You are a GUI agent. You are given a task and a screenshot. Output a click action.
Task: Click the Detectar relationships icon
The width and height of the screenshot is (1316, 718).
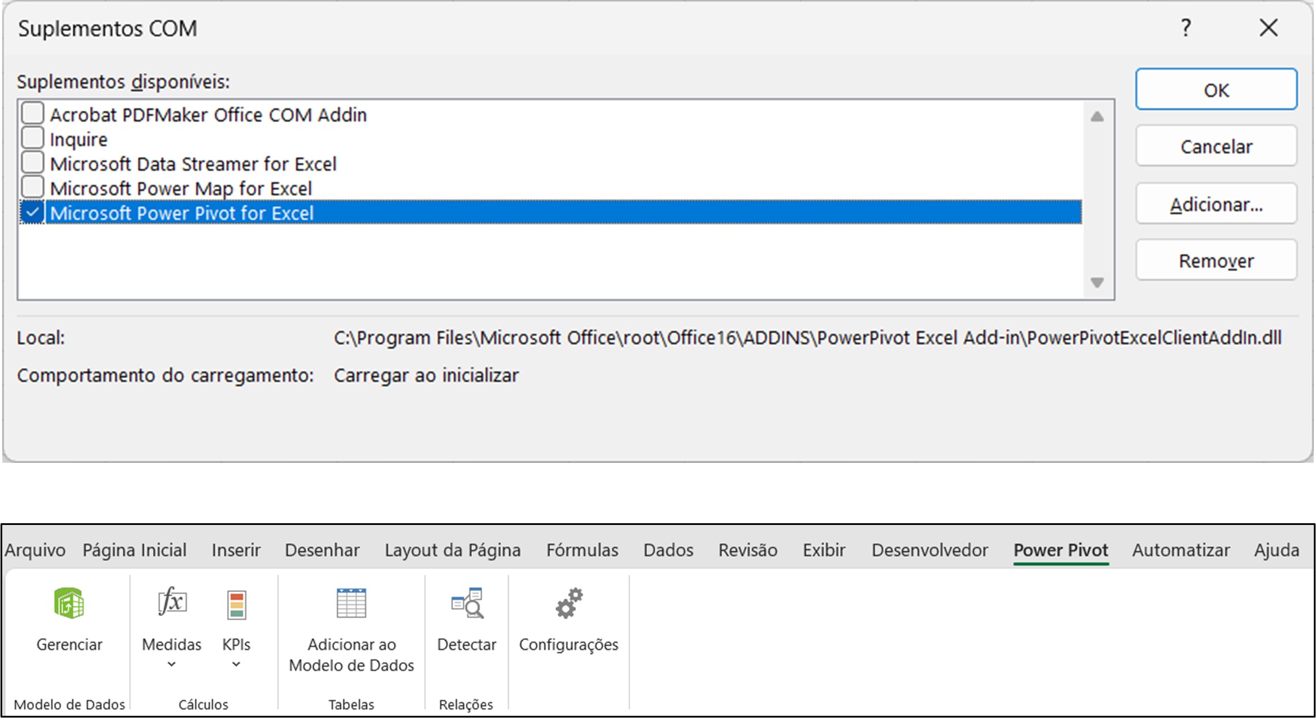click(x=467, y=603)
